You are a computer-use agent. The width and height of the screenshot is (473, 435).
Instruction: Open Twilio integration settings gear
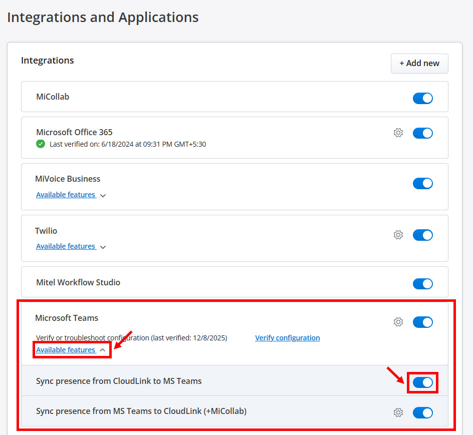[398, 235]
